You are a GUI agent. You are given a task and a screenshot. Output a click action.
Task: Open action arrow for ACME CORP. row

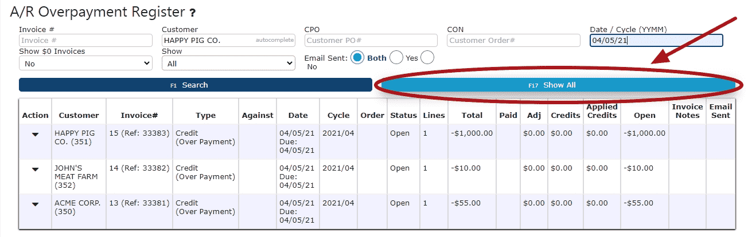(x=35, y=204)
